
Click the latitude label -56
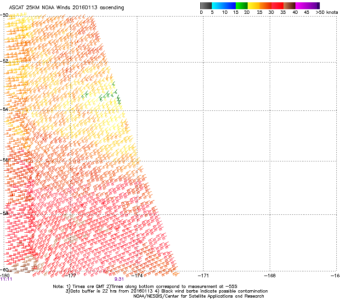click(x=4, y=160)
